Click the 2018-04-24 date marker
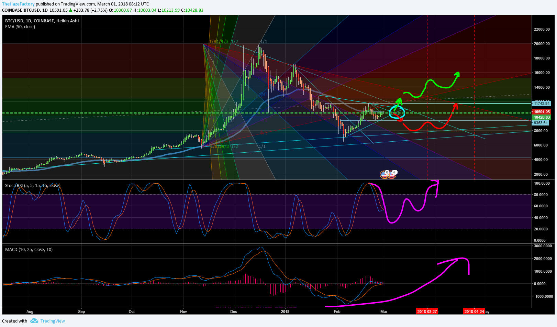 click(474, 311)
